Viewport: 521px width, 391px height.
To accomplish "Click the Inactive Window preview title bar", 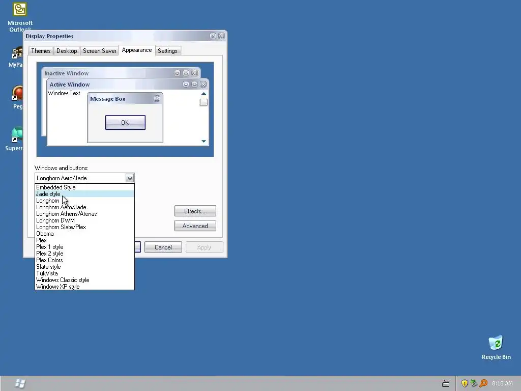I will (121, 73).
